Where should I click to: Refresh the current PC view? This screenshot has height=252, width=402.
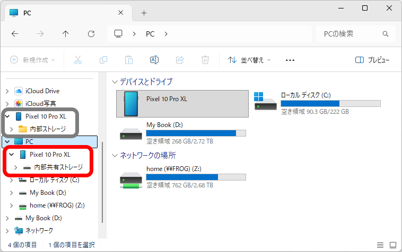(91, 34)
